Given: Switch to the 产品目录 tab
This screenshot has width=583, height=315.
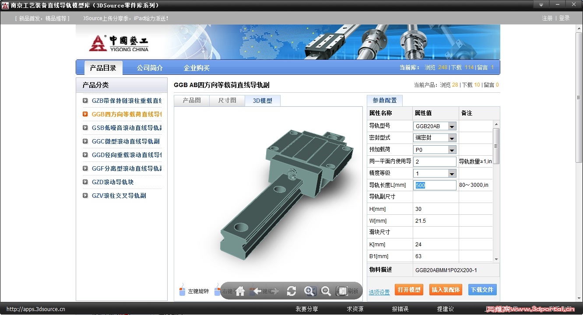Looking at the screenshot, I should 103,68.
